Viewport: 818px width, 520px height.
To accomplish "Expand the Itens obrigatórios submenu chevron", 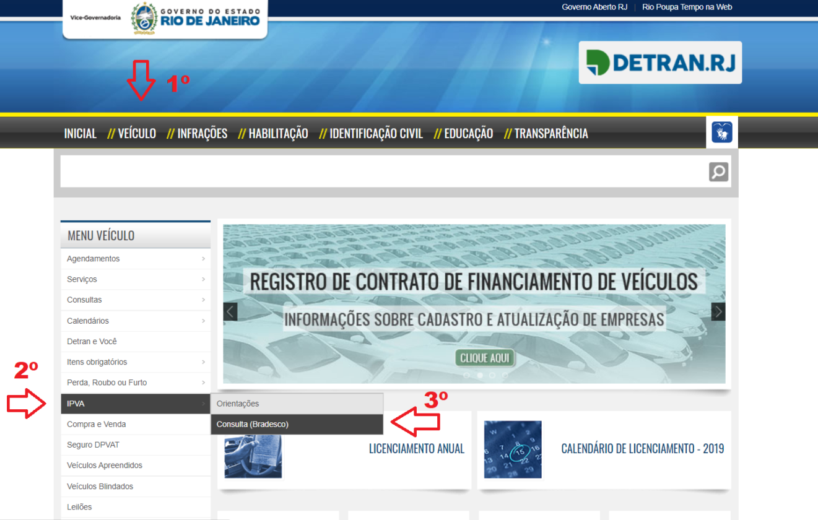I will coord(203,362).
